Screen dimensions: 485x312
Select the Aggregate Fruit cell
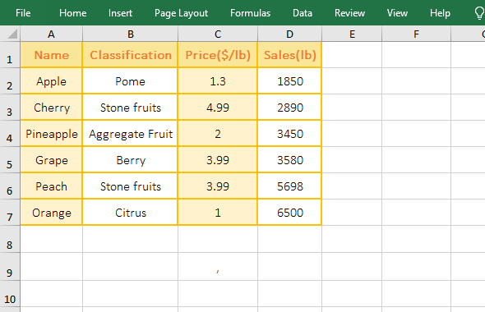point(130,134)
